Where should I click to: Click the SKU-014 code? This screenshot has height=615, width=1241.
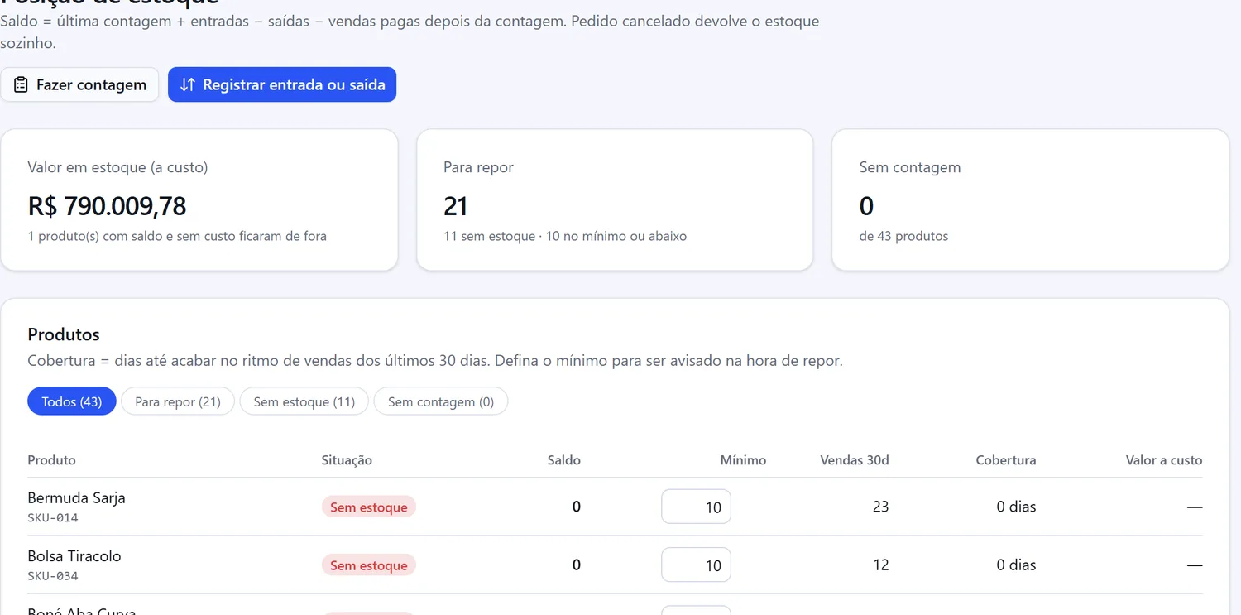click(x=53, y=518)
